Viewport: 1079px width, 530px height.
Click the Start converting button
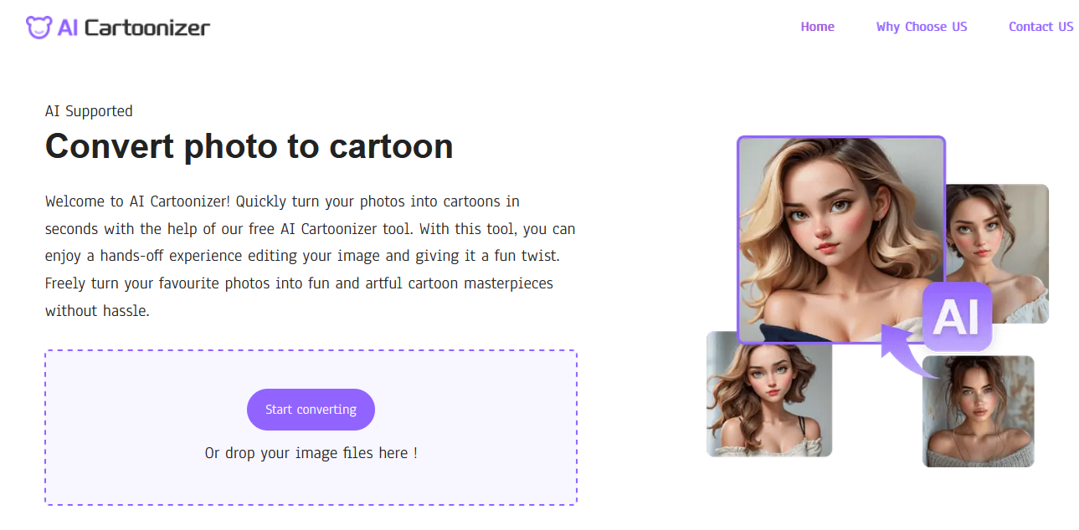pyautogui.click(x=311, y=410)
